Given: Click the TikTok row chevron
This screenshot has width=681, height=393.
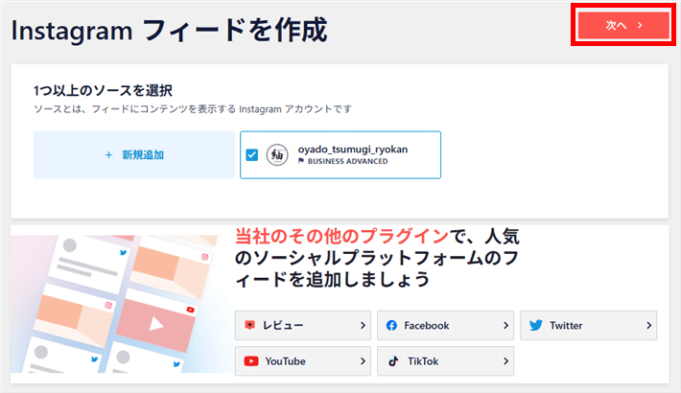Looking at the screenshot, I should [505, 360].
